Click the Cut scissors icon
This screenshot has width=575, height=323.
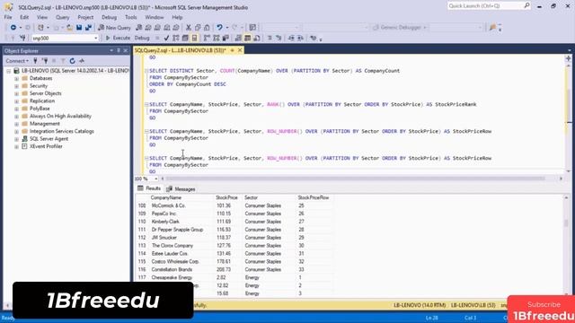(189, 28)
